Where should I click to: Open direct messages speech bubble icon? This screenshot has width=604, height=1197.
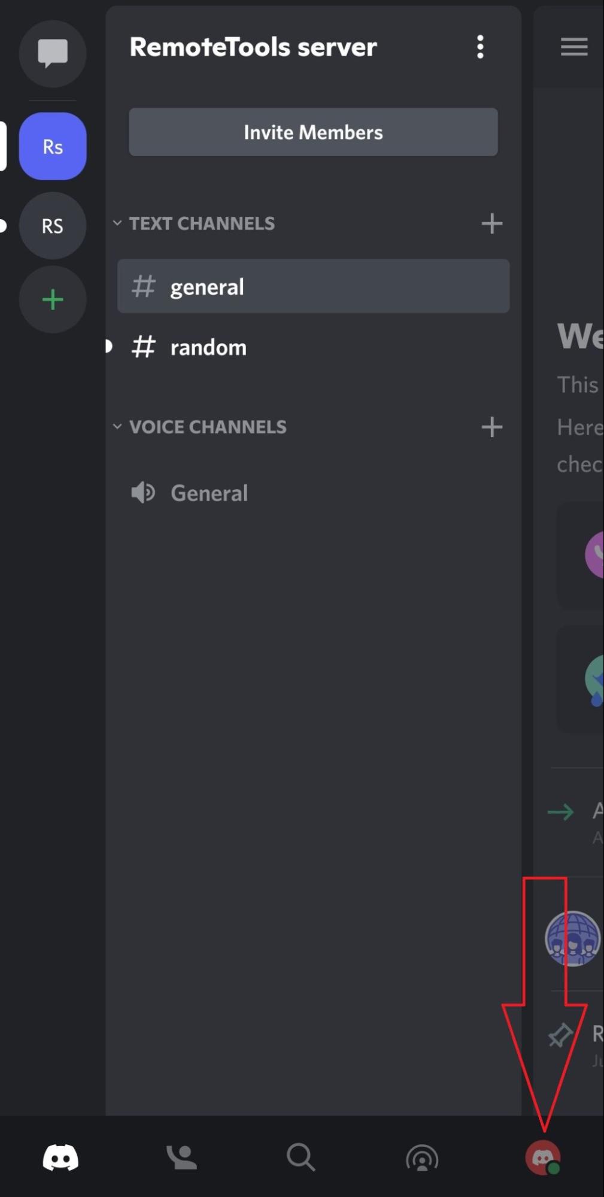click(x=53, y=53)
